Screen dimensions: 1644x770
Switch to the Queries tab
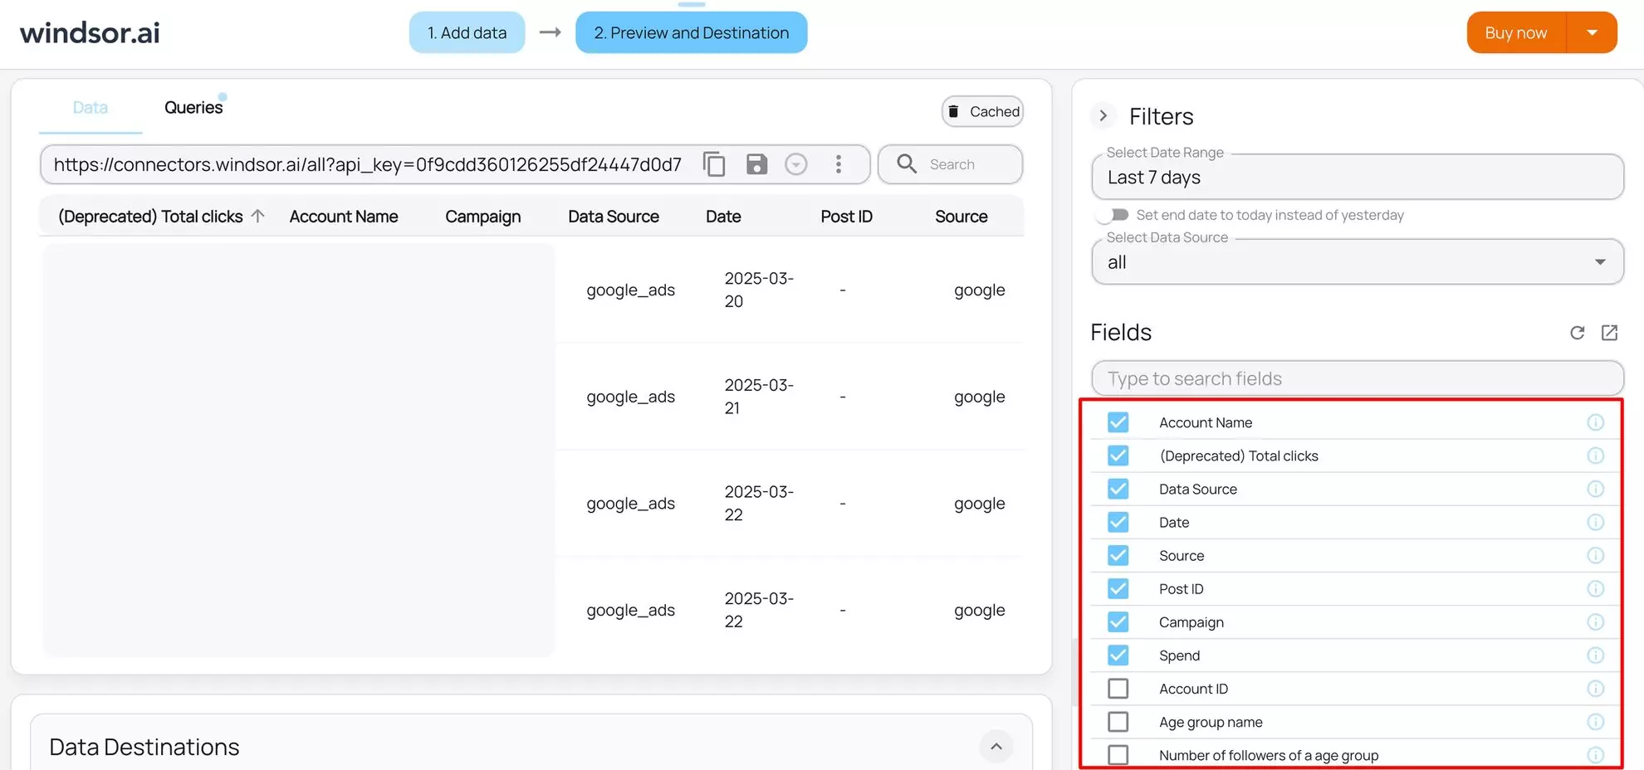(x=193, y=107)
